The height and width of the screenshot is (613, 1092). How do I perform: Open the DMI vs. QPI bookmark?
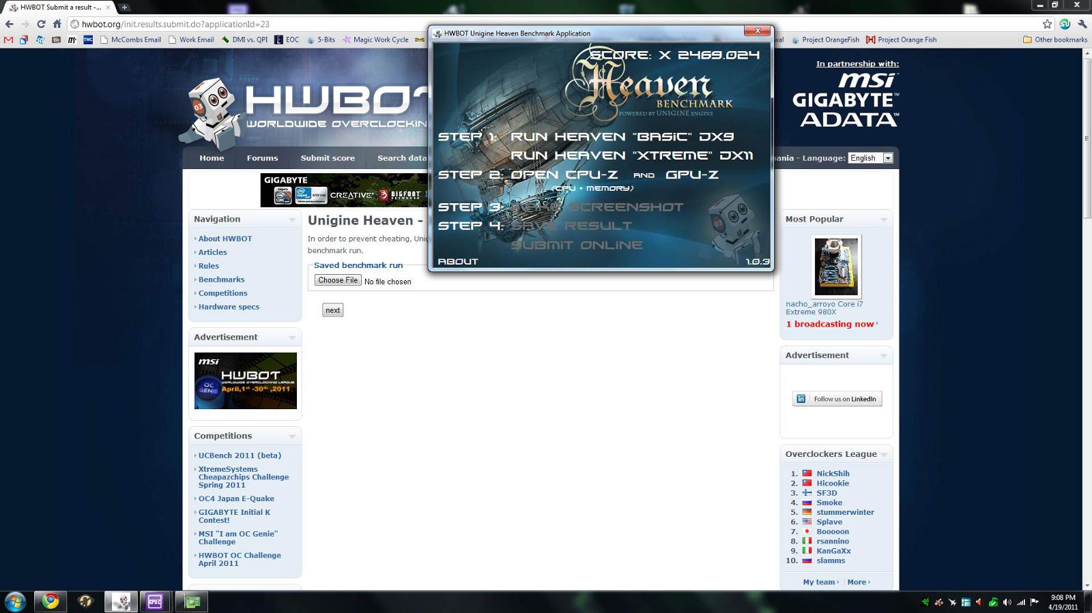(244, 40)
